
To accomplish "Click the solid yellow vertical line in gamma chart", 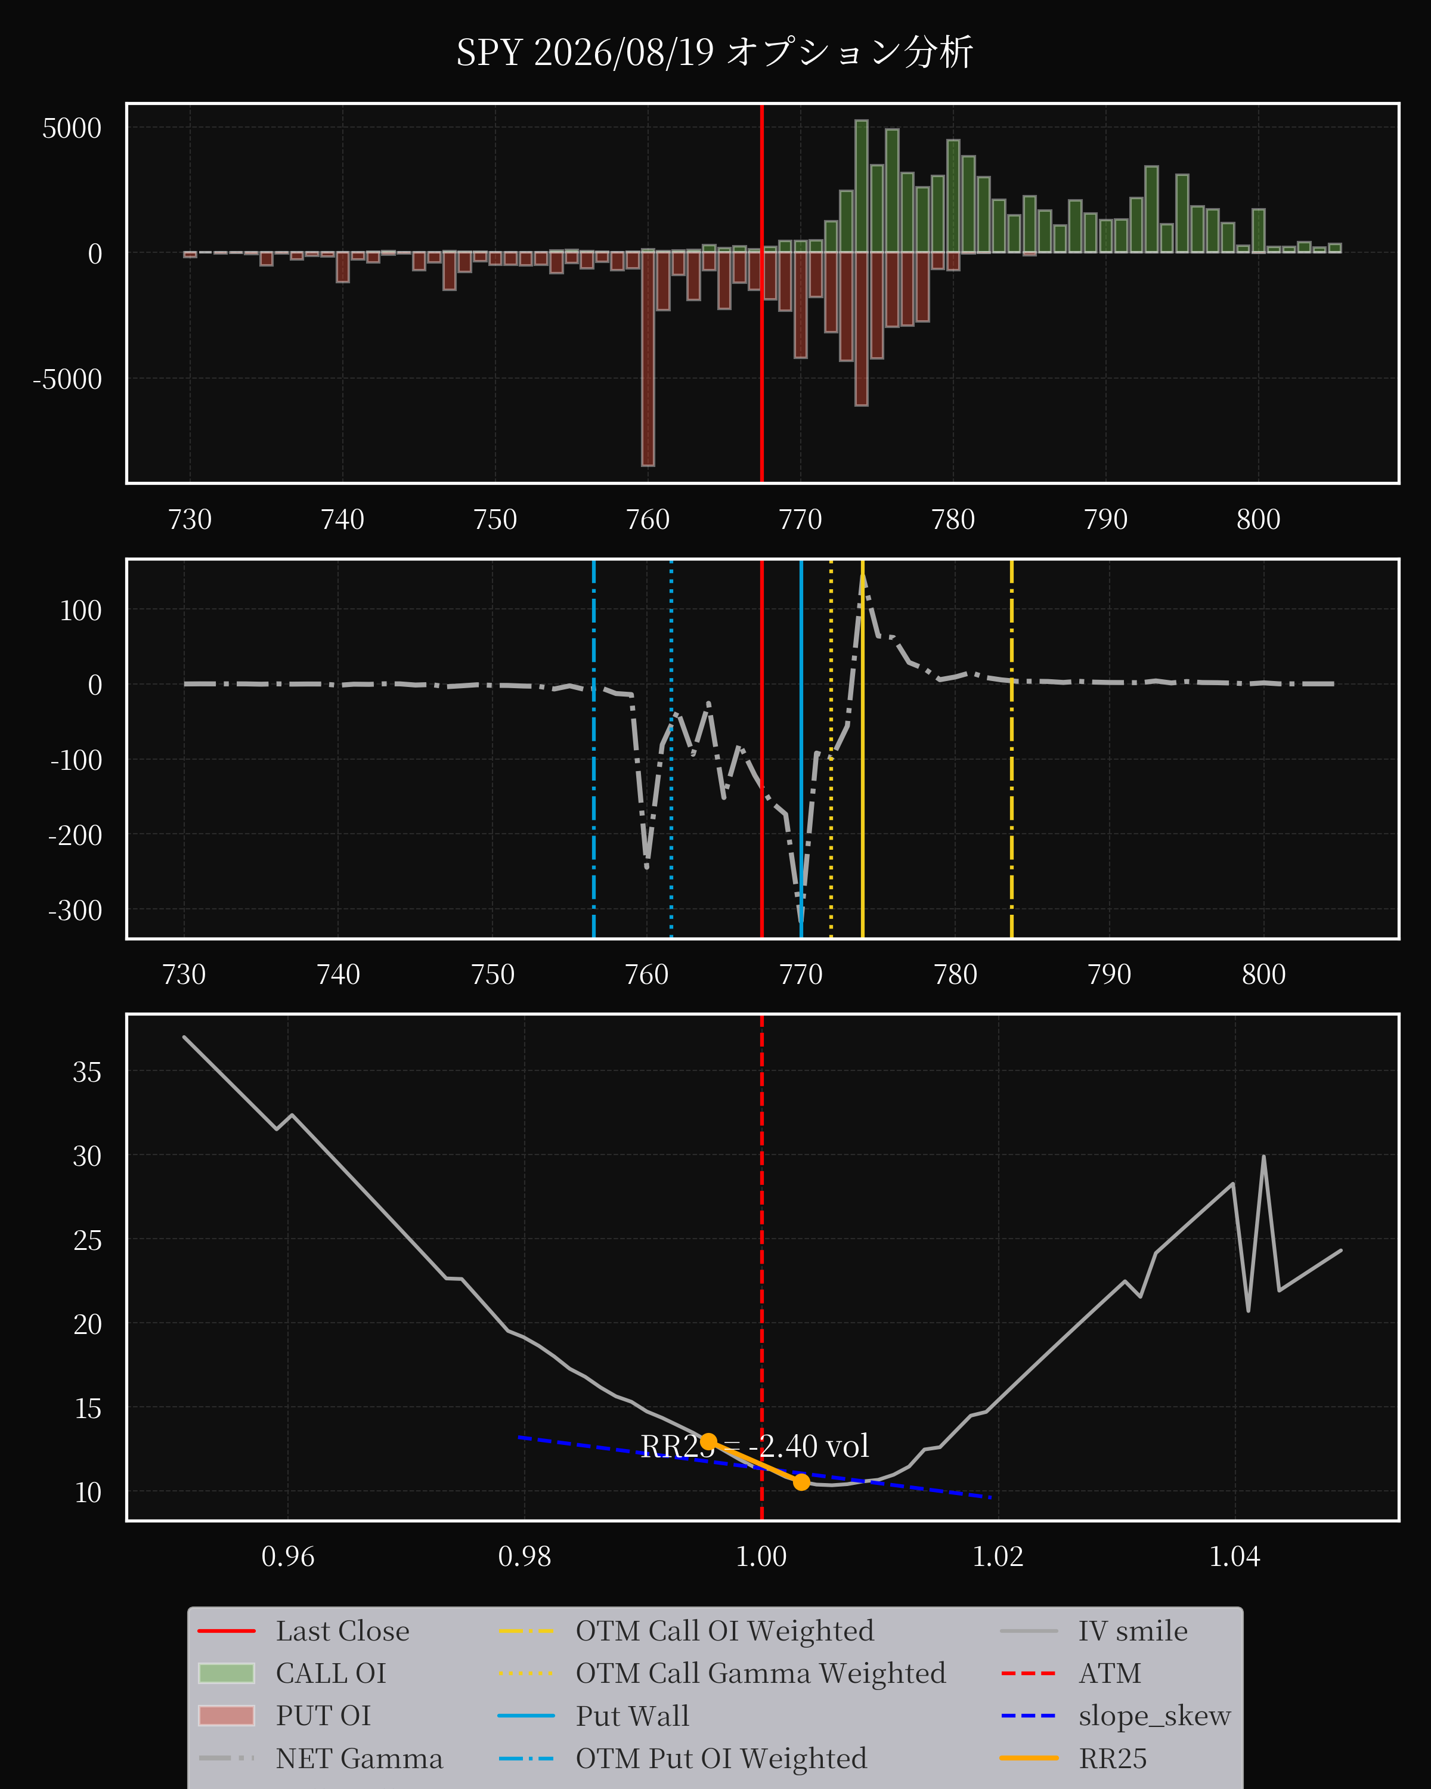I will (863, 749).
